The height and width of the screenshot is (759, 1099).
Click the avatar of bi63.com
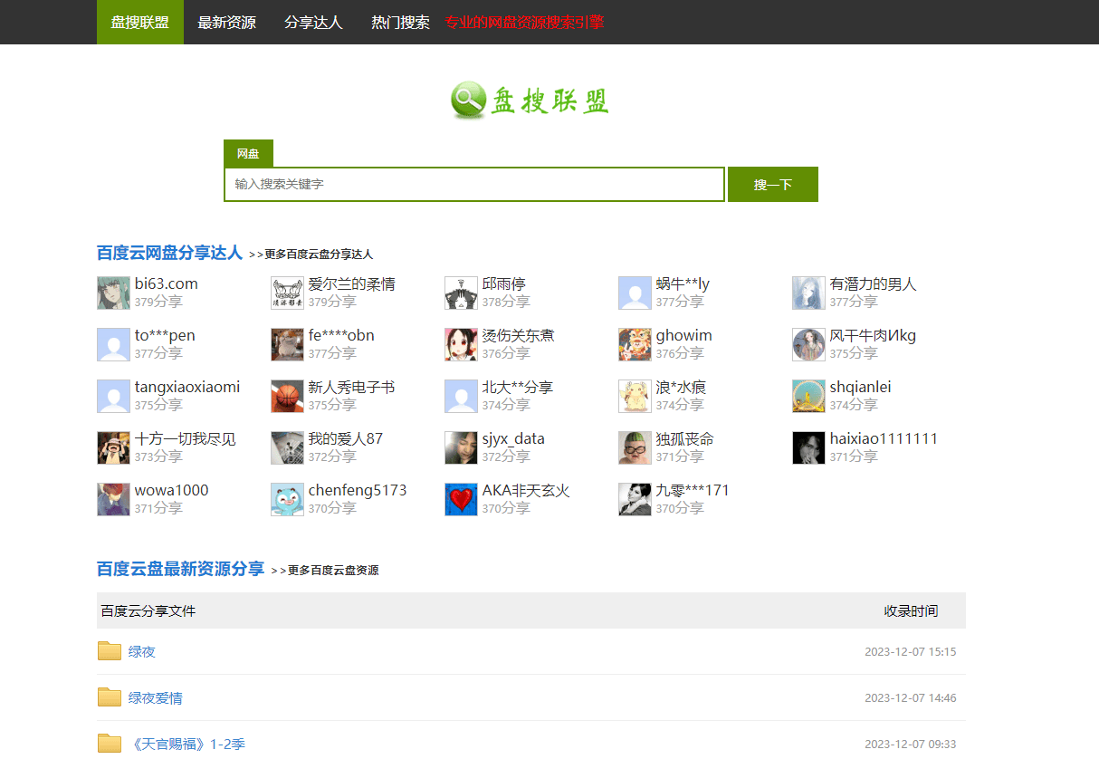pos(113,293)
